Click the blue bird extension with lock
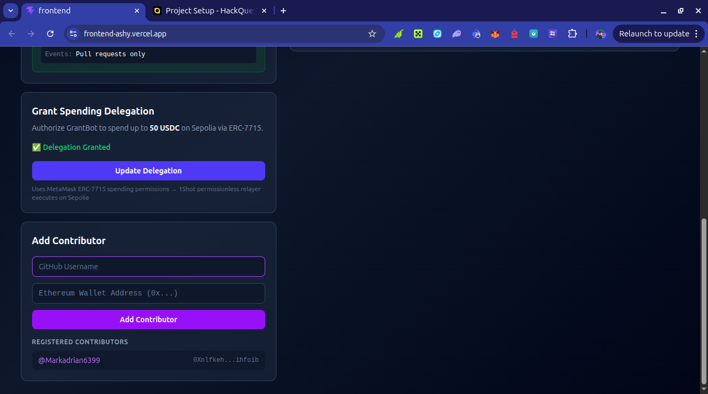Image resolution: width=708 pixels, height=394 pixels. [x=476, y=34]
